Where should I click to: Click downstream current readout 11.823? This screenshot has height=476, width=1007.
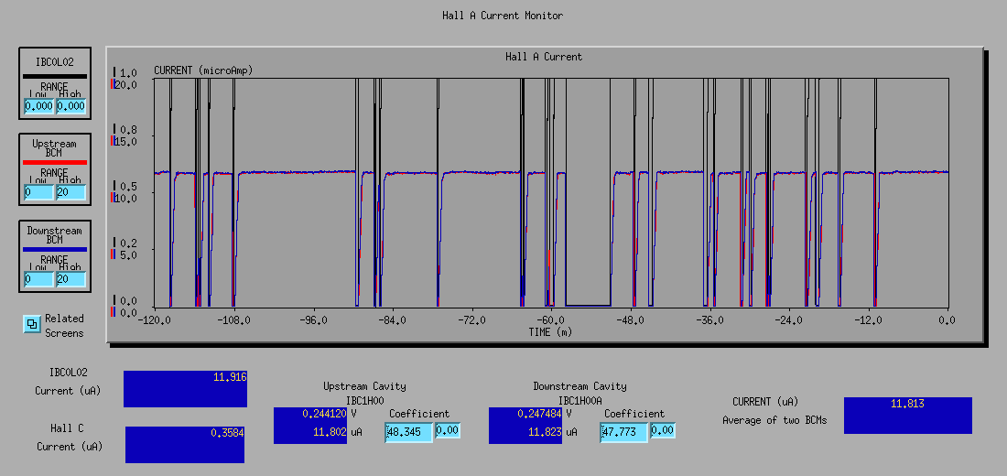pyautogui.click(x=525, y=434)
